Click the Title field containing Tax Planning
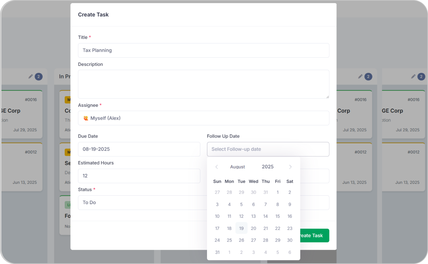 (x=203, y=50)
